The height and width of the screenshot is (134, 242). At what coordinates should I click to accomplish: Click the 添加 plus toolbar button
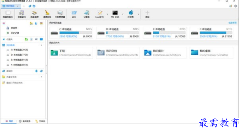tap(147, 14)
